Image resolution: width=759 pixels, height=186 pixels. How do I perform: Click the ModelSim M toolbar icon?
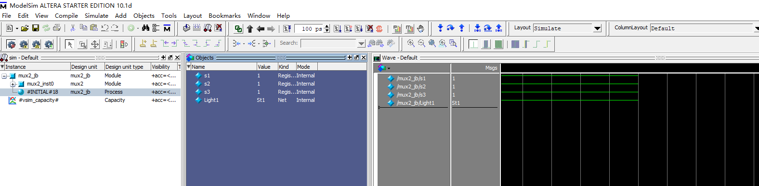click(167, 28)
